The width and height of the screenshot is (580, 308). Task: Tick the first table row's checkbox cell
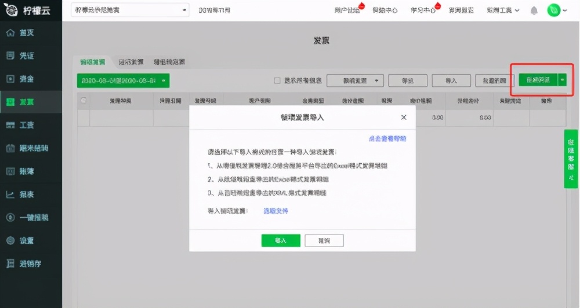(83, 118)
